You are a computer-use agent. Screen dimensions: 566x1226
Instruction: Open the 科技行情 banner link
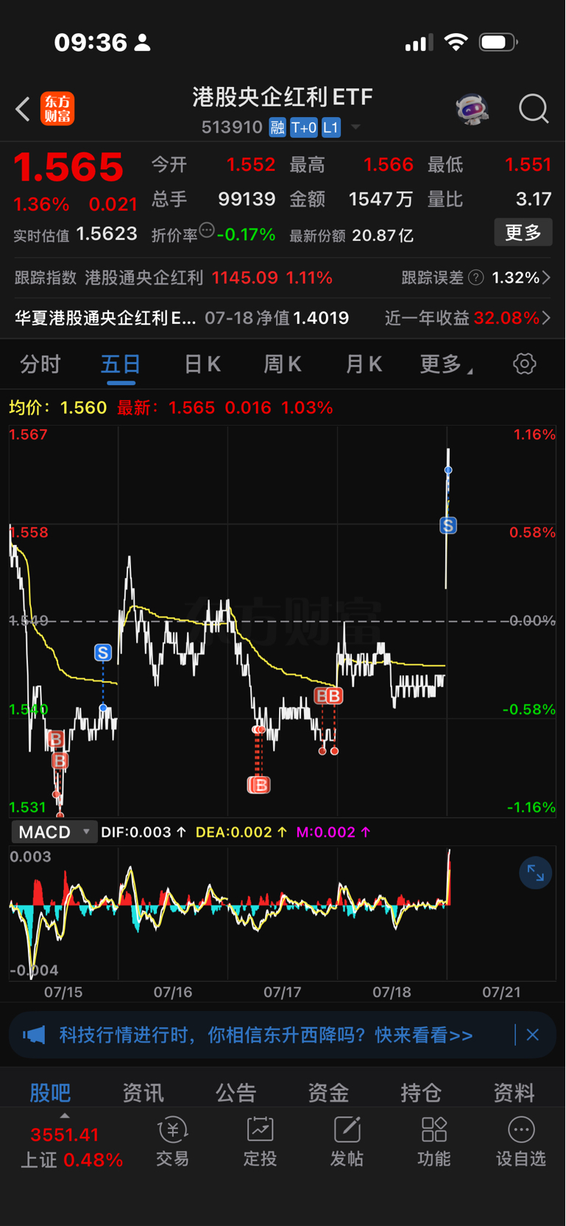tap(266, 1035)
